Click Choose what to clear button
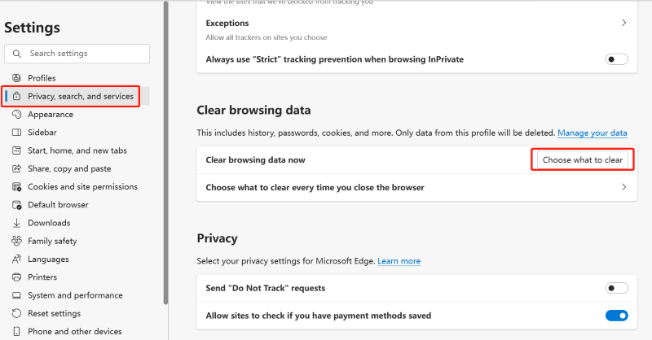 pyautogui.click(x=583, y=159)
